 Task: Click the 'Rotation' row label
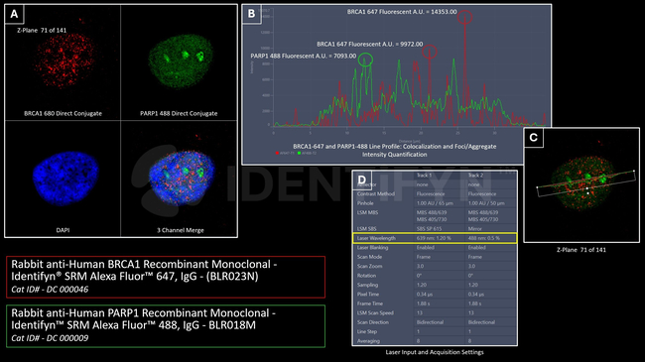[366, 276]
